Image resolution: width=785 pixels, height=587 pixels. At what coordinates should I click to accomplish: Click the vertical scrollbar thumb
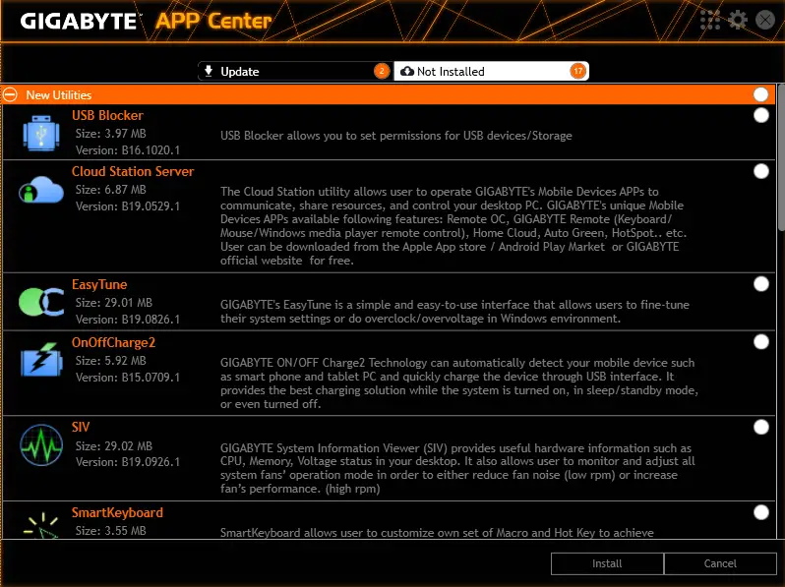pyautogui.click(x=780, y=157)
